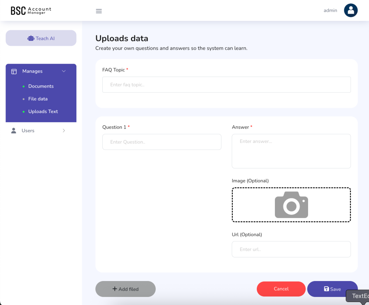Open the Teach AI button
The height and width of the screenshot is (305, 369).
tap(41, 38)
